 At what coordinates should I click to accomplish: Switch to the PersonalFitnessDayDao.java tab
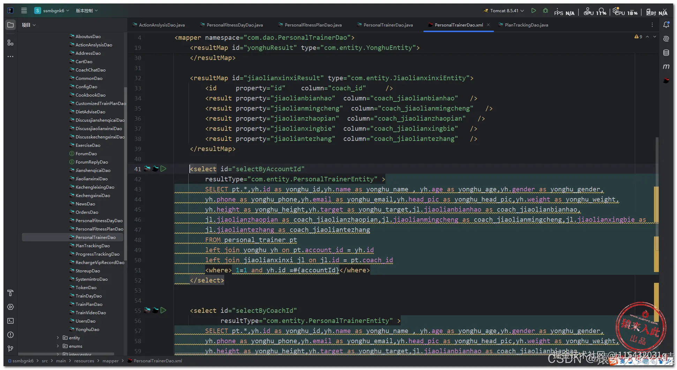click(234, 25)
